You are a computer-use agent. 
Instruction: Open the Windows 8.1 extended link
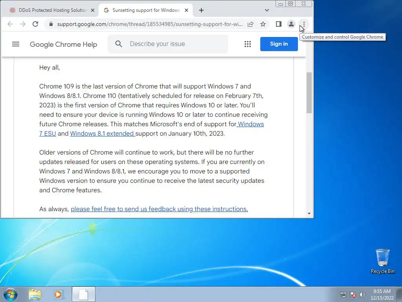102,134
